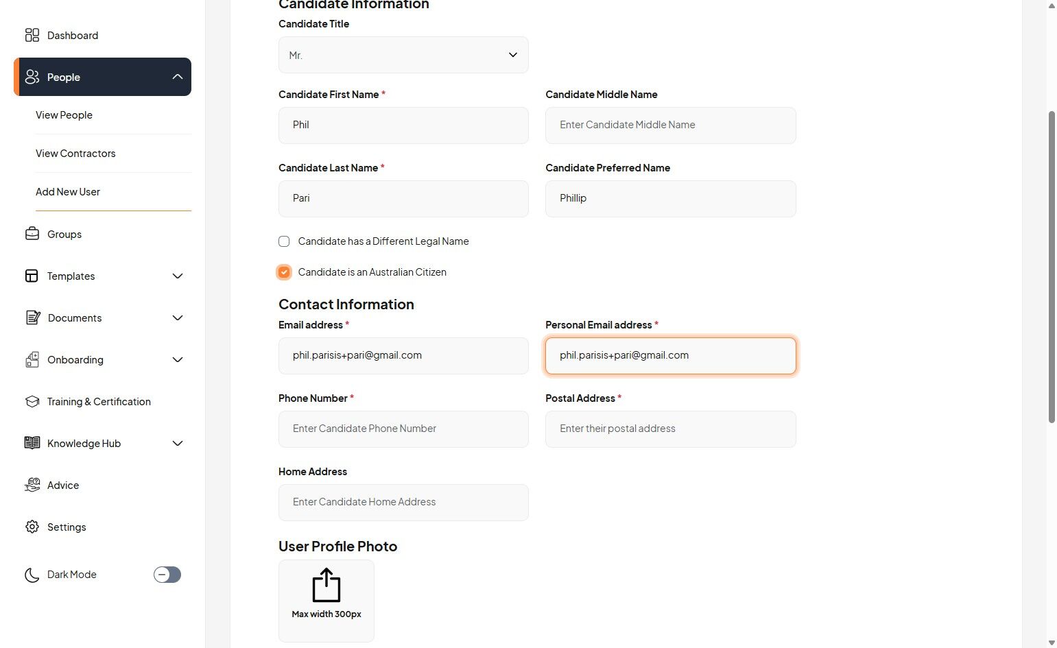Click the Dashboard grid icon

coord(32,35)
